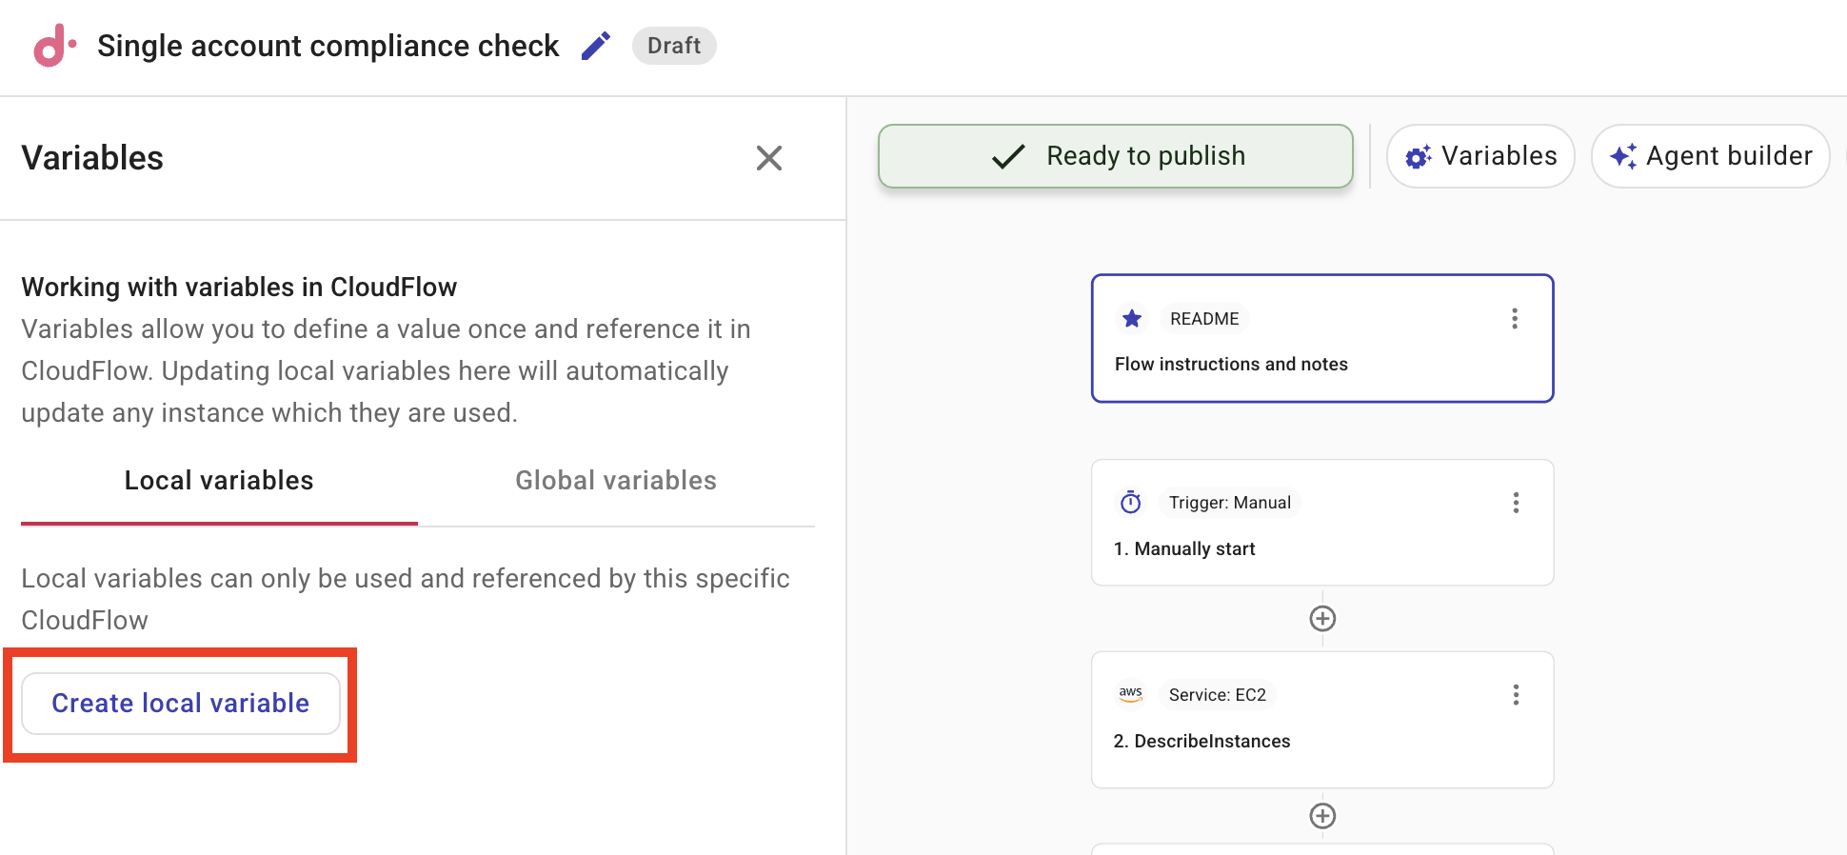This screenshot has width=1847, height=855.
Task: Open Service EC2 node options menu
Action: pyautogui.click(x=1516, y=695)
